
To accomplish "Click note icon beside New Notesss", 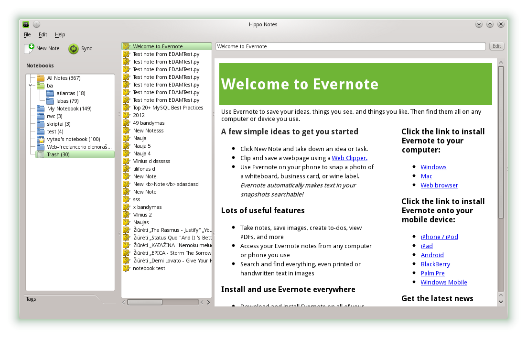I will tap(126, 131).
